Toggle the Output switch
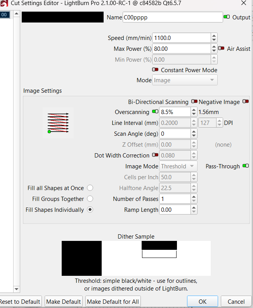 (227, 17)
